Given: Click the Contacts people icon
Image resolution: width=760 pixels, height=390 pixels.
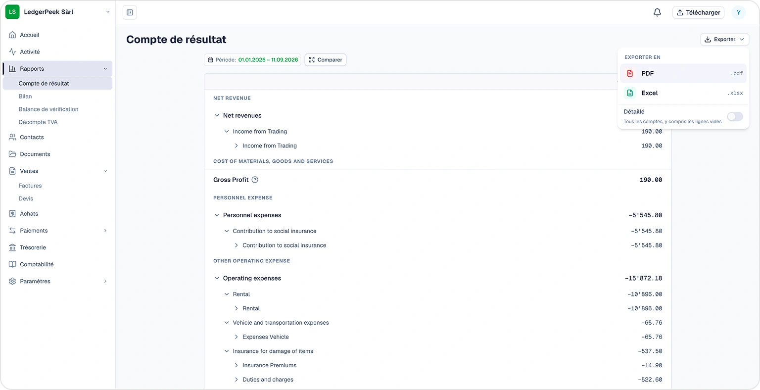Looking at the screenshot, I should [x=12, y=137].
